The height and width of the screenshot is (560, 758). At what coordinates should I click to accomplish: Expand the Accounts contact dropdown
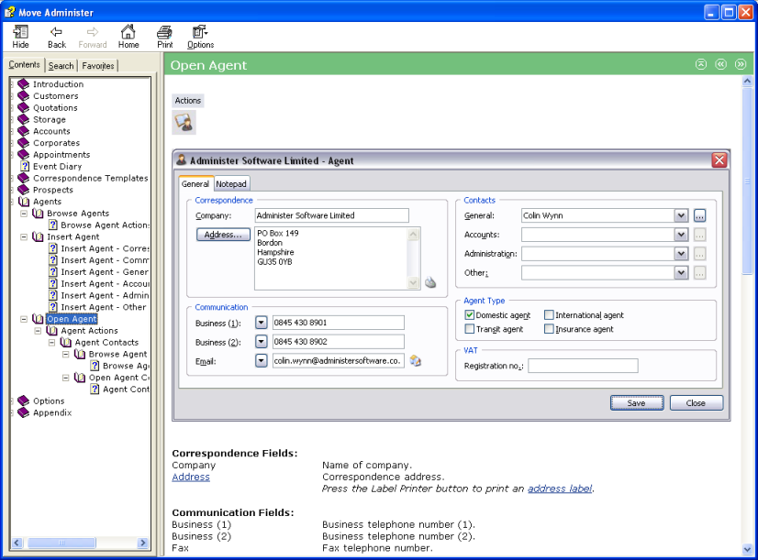tap(681, 235)
